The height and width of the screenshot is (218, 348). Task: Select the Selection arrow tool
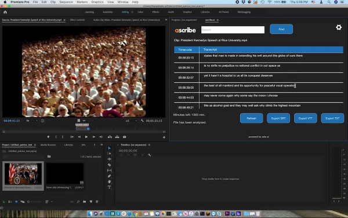pyautogui.click(x=109, y=148)
